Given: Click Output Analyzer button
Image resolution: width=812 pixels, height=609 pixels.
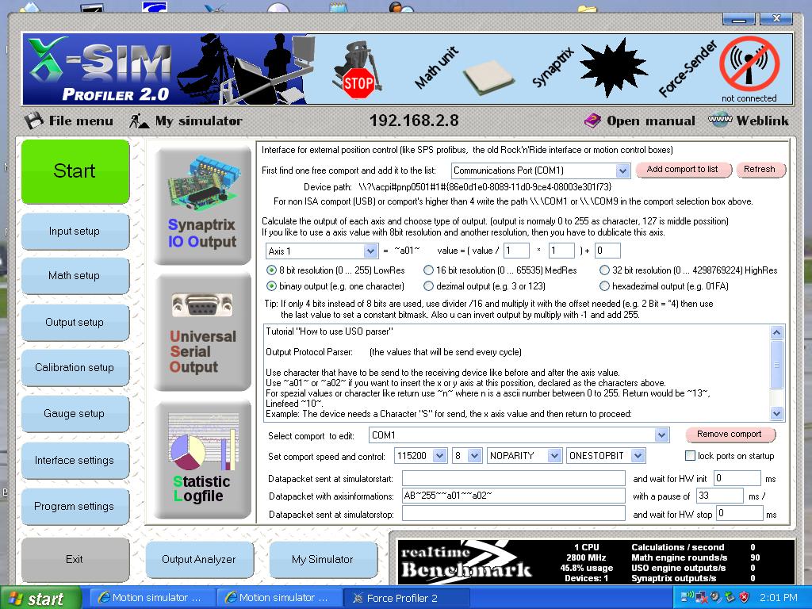Looking at the screenshot, I should 199,559.
